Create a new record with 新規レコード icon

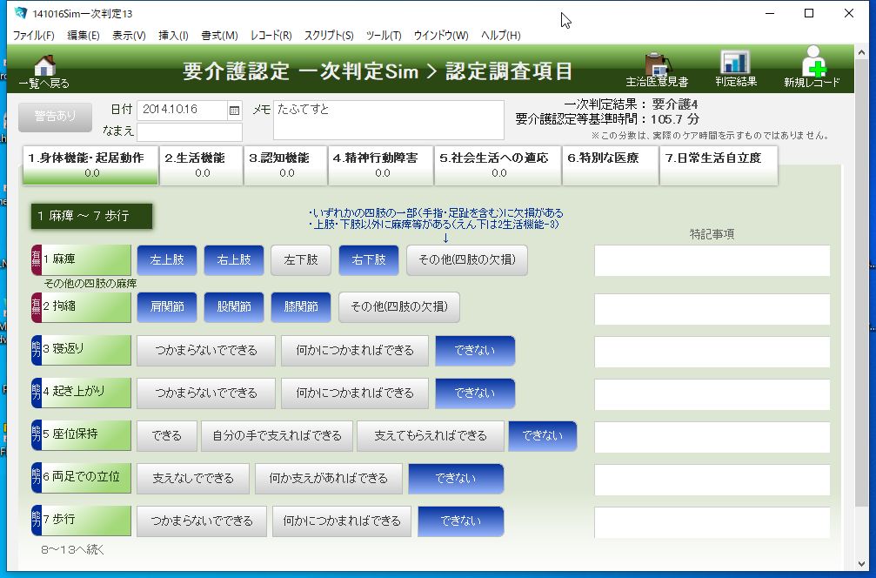(812, 63)
